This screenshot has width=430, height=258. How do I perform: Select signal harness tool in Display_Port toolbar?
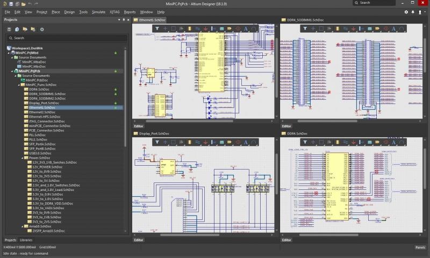point(213,142)
